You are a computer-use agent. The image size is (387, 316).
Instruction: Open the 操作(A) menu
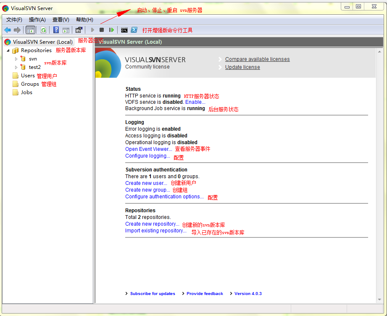coord(37,20)
